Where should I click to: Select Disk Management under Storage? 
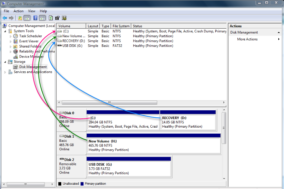point(33,67)
